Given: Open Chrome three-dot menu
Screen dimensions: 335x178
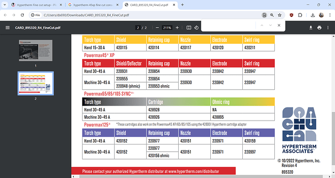Looking at the screenshot, I should click(330, 15).
